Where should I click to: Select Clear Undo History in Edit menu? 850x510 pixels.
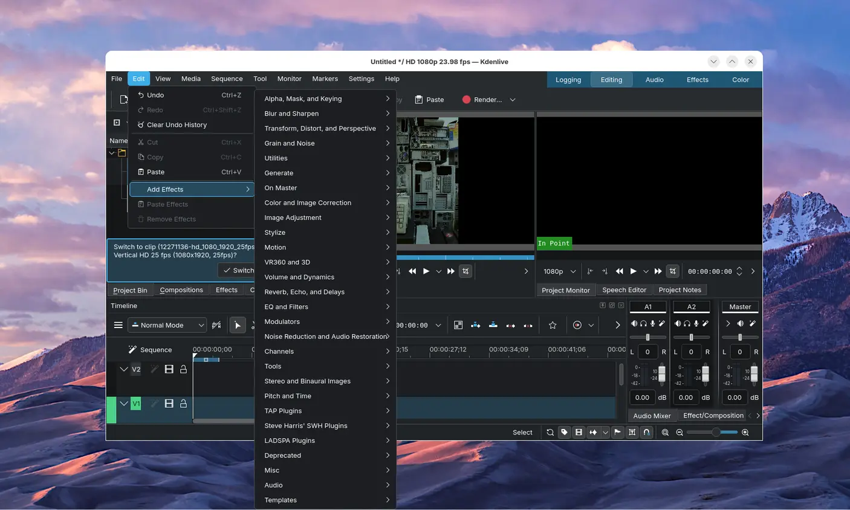192,125
